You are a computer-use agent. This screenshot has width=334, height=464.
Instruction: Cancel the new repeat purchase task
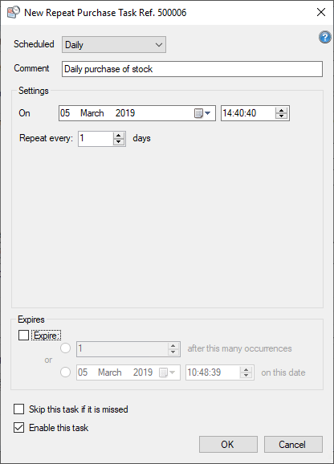pos(293,444)
